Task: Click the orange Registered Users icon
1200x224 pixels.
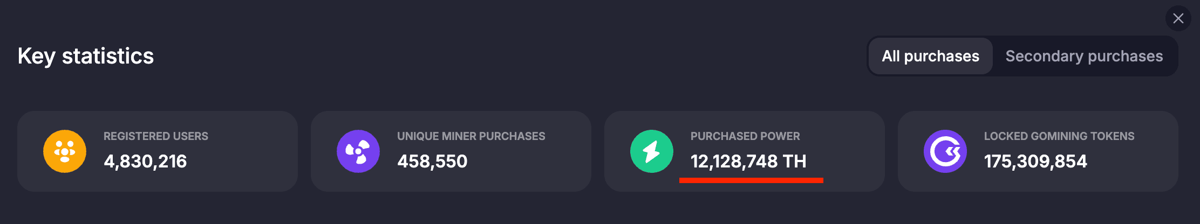Action: point(65,151)
